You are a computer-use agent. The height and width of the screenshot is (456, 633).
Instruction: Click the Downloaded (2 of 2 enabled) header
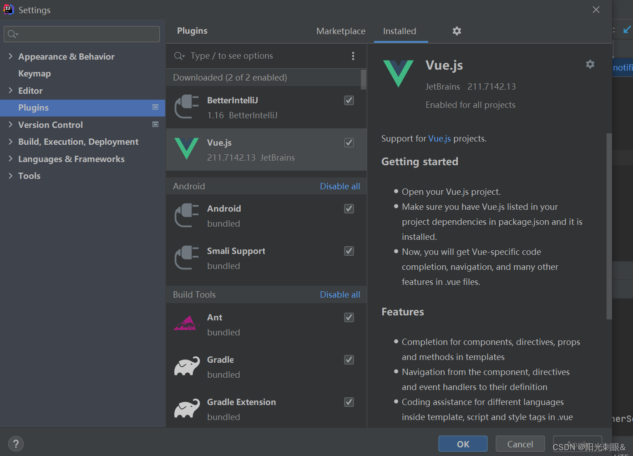(230, 77)
